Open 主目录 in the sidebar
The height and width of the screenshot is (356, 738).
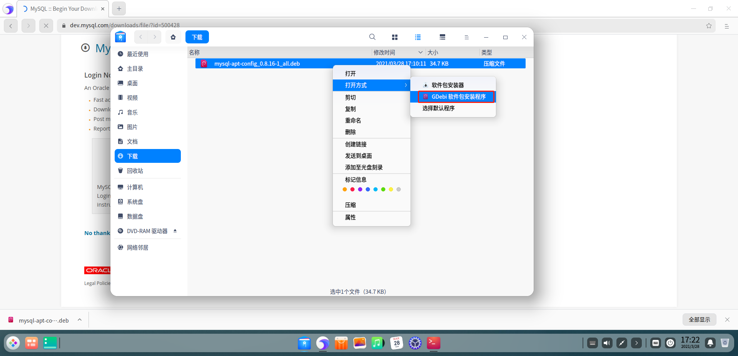point(148,69)
